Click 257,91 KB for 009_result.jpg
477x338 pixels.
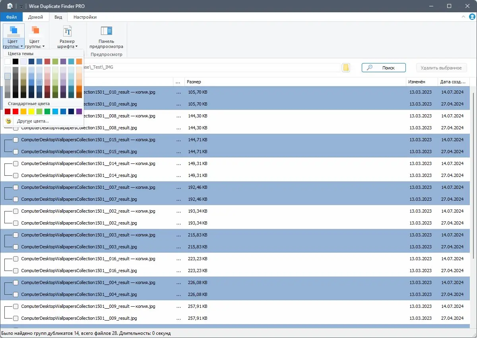198,318
